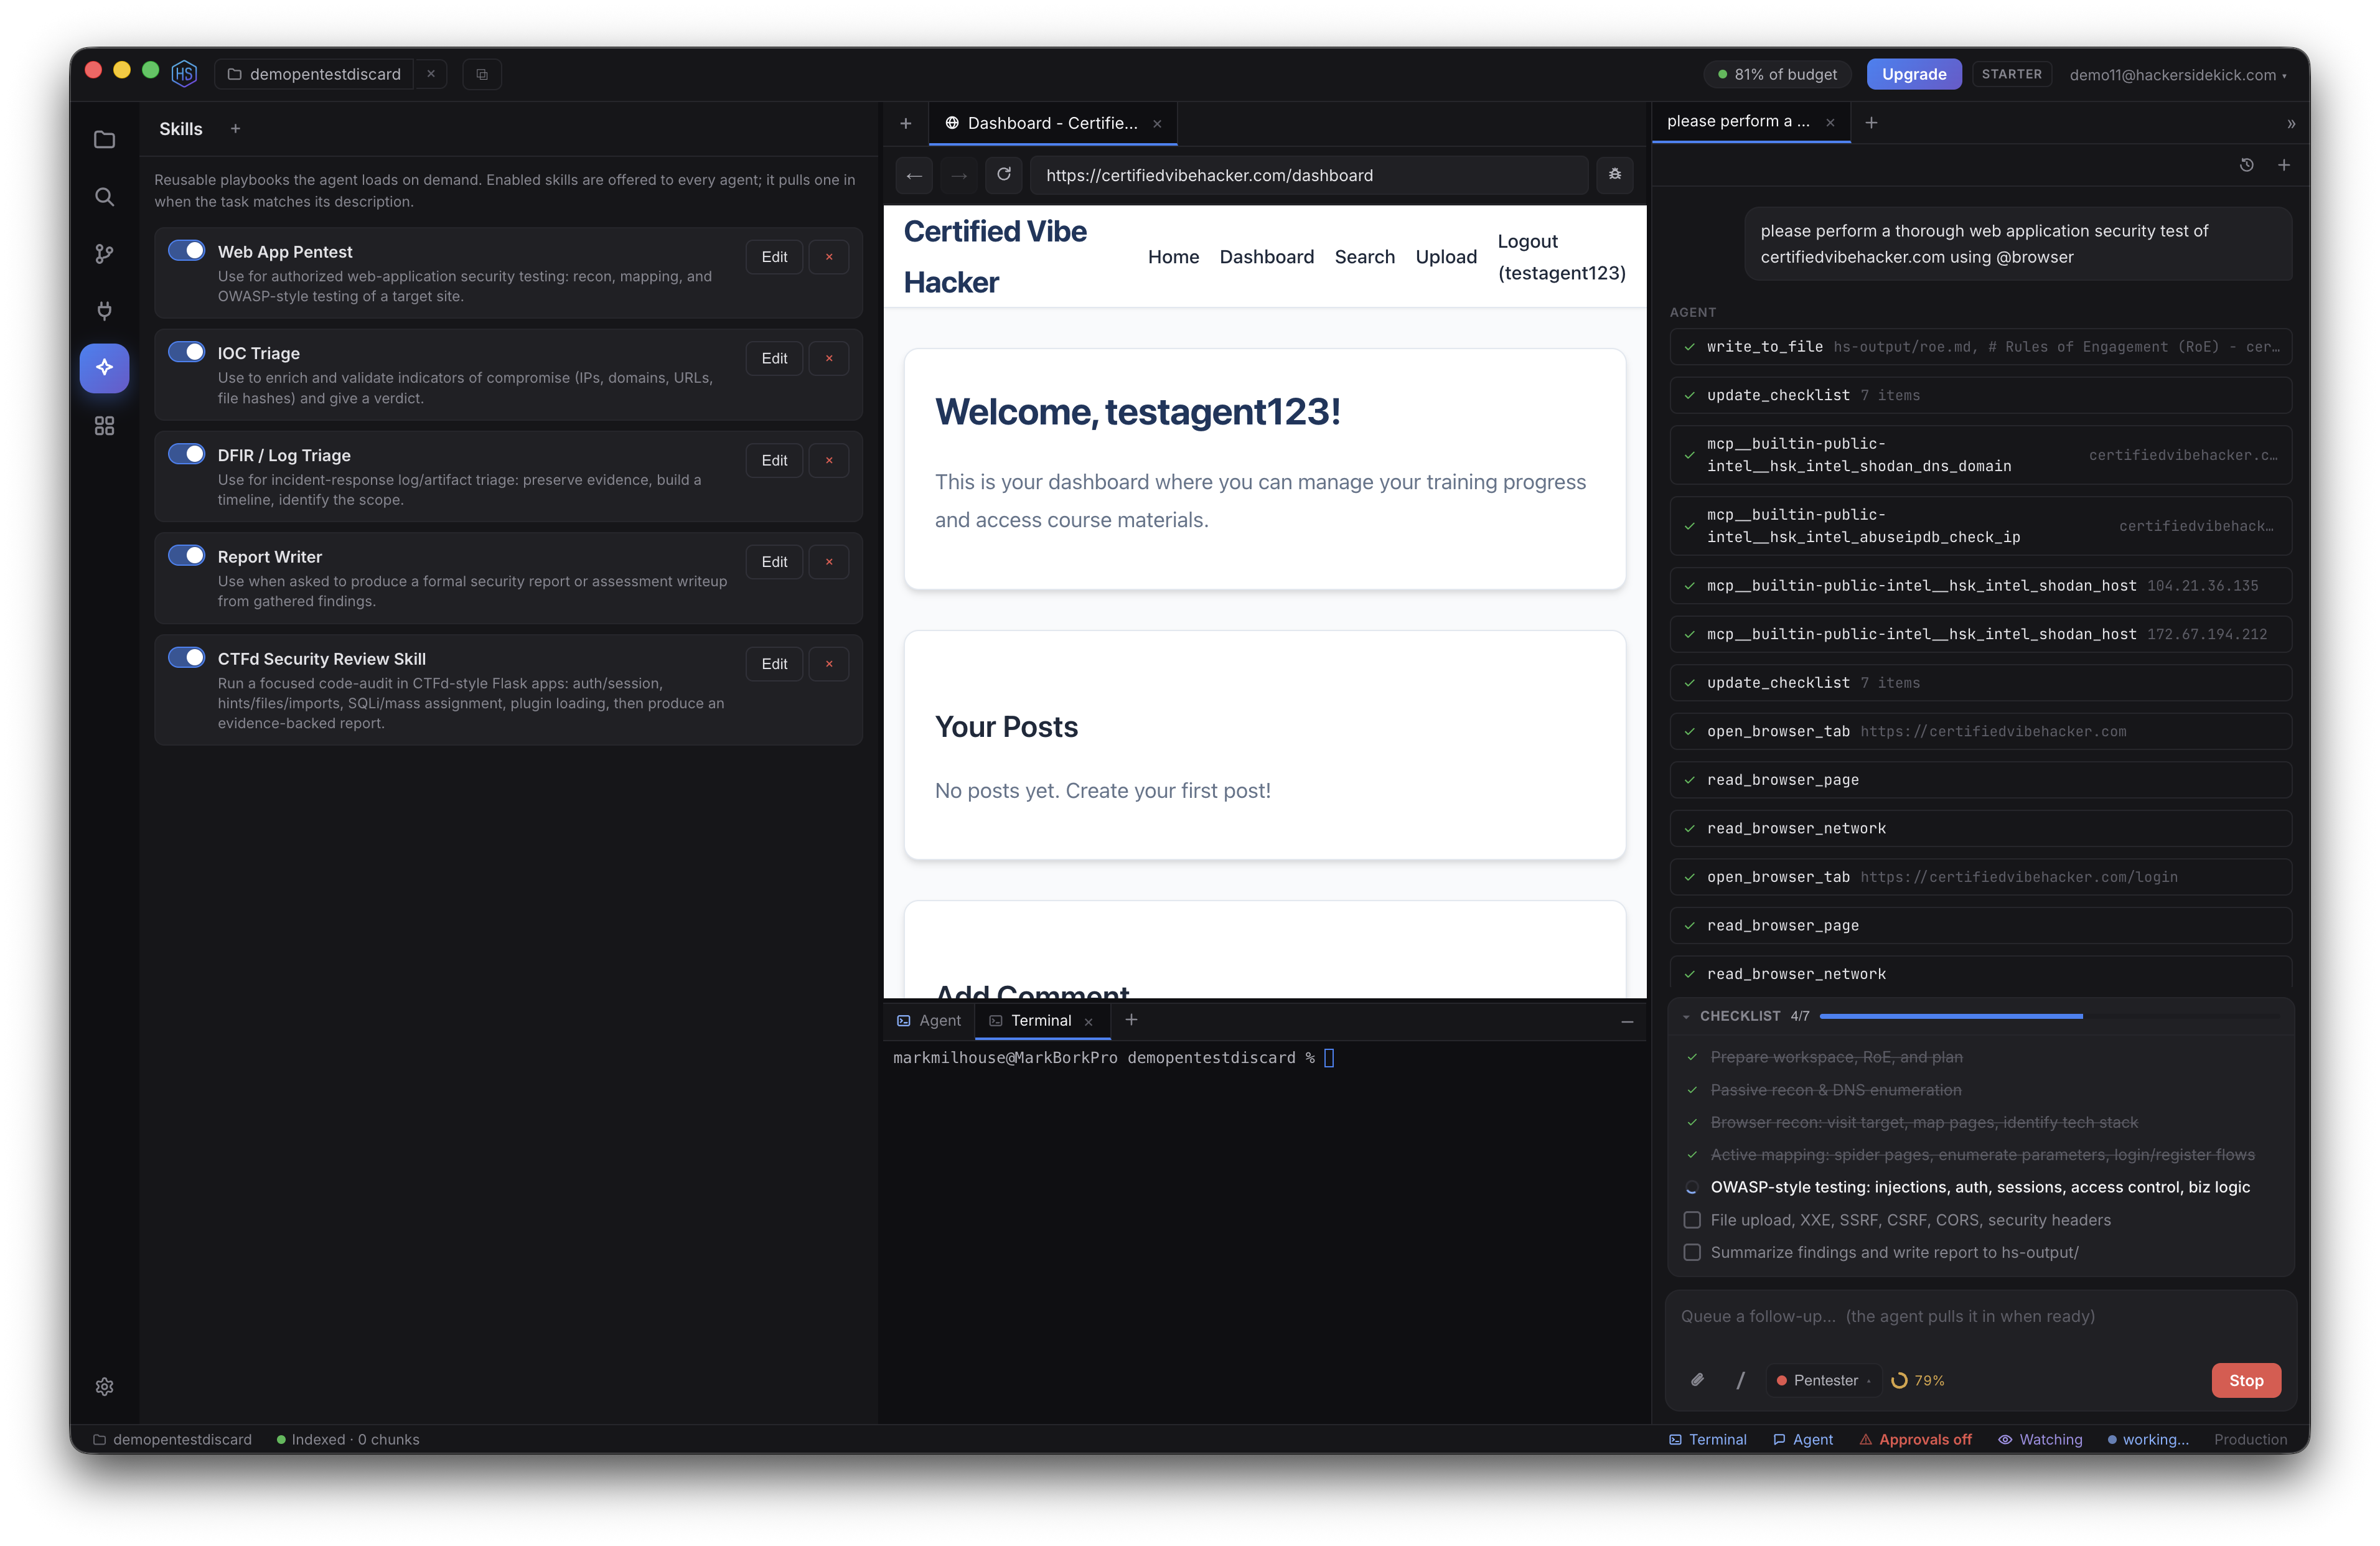The height and width of the screenshot is (1546, 2380).
Task: Select the highlighted Skills sparkle sidebar icon
Action: 104,367
